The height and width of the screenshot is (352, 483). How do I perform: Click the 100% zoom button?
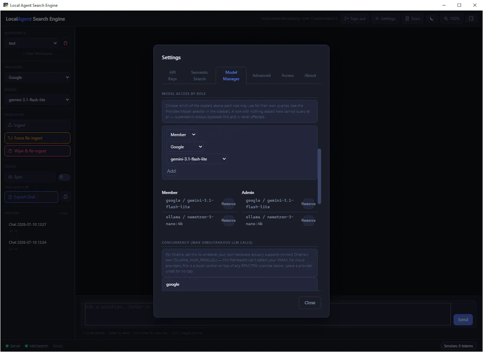(452, 19)
